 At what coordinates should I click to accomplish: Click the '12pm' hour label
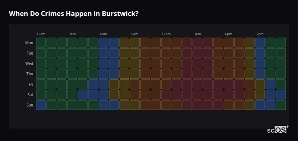click(x=166, y=34)
